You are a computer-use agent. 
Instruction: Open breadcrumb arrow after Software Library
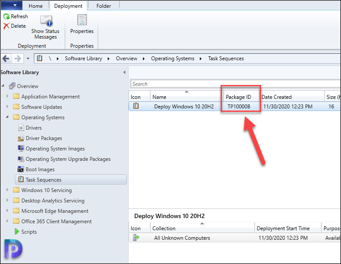109,59
